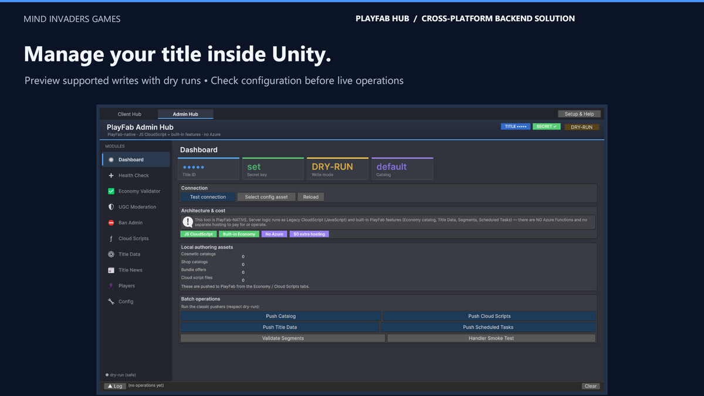
Task: Open the Config module
Action: (136, 302)
